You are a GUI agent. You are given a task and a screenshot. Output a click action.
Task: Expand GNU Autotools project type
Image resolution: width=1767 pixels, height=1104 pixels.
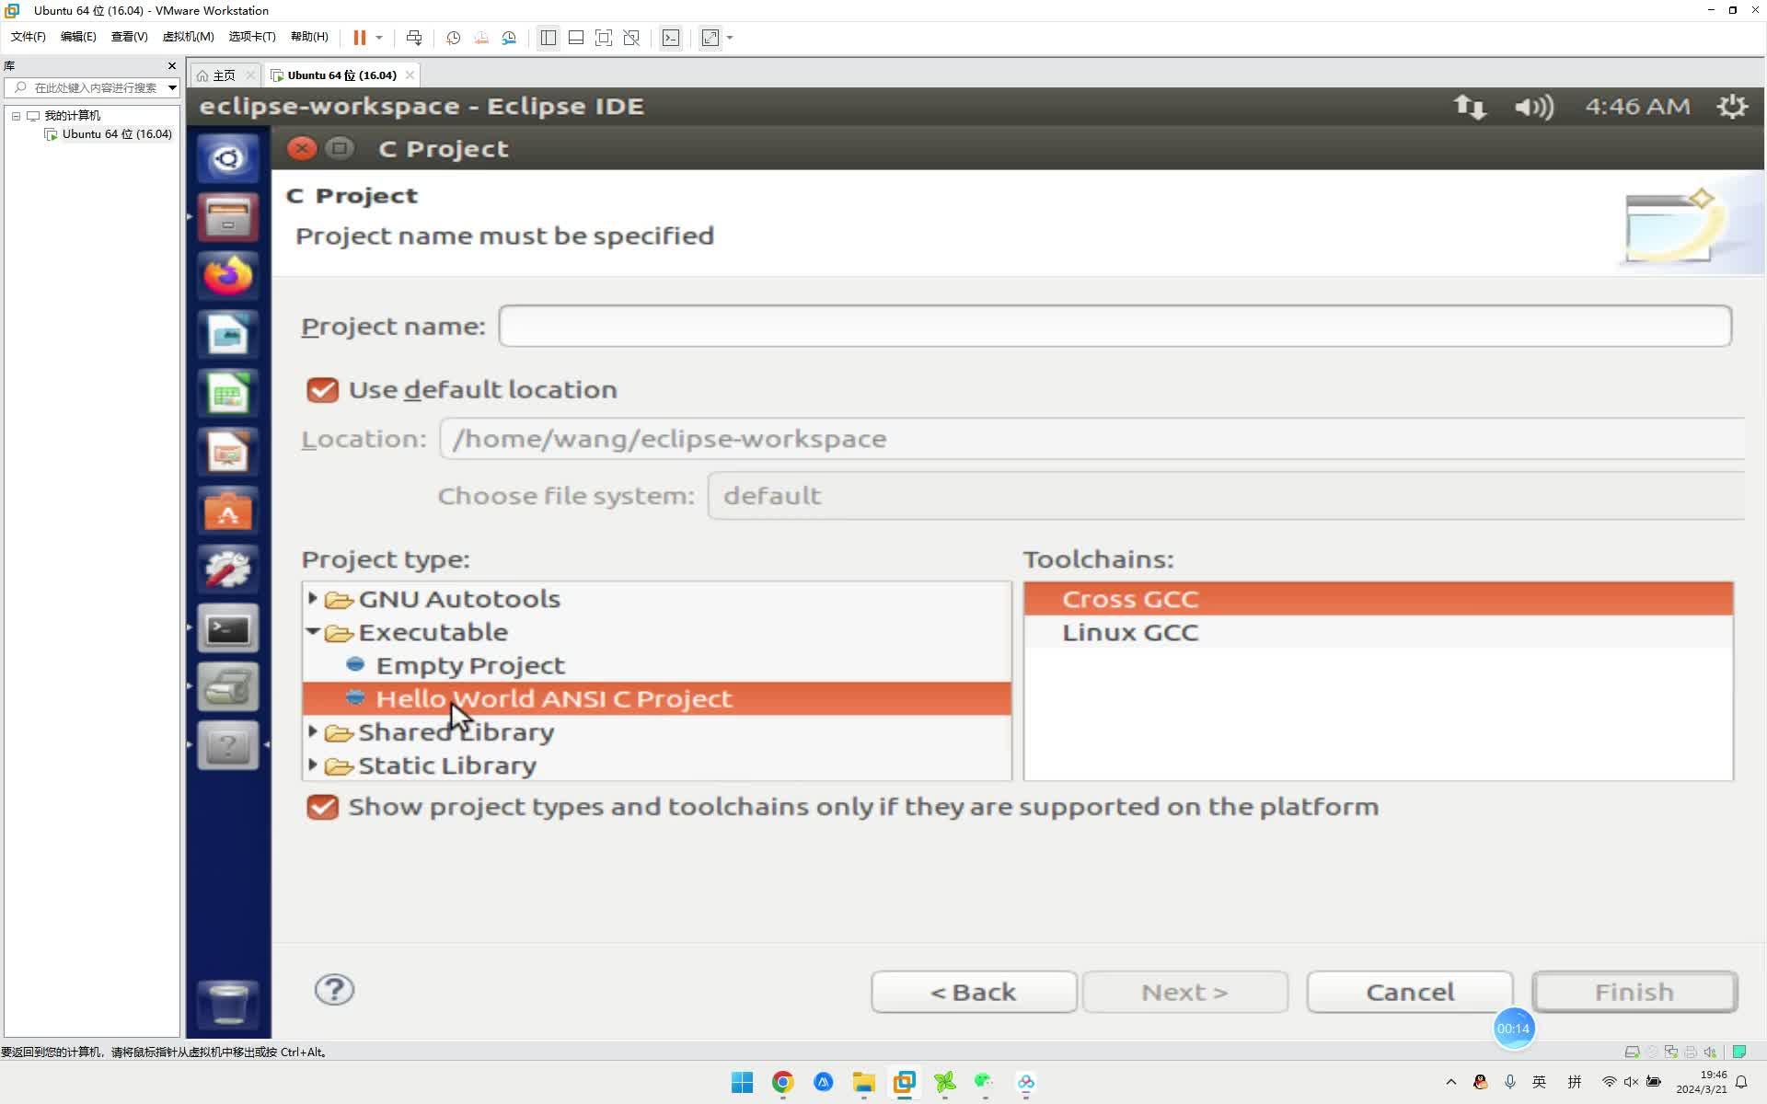click(x=313, y=599)
